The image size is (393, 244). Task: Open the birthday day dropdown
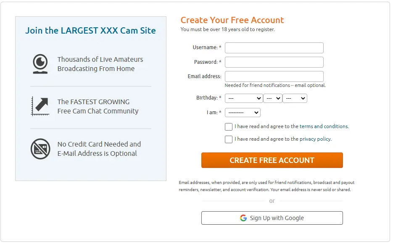pyautogui.click(x=273, y=98)
